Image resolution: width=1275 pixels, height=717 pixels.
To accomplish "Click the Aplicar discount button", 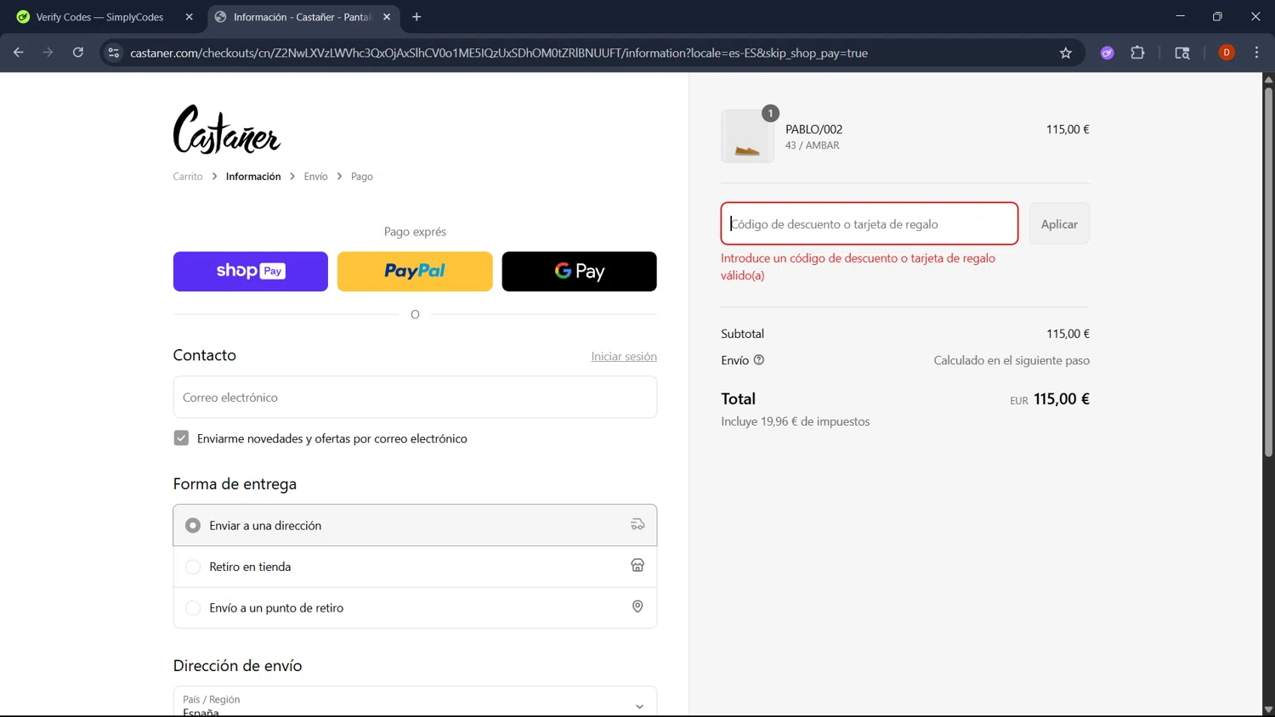I will pyautogui.click(x=1059, y=224).
